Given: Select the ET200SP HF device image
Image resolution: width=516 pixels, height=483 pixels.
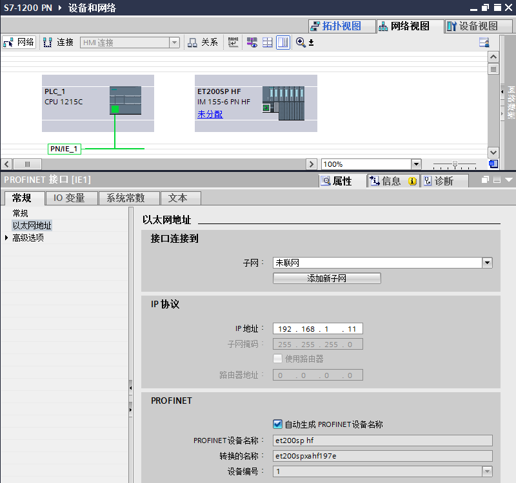Looking at the screenshot, I should (x=283, y=103).
